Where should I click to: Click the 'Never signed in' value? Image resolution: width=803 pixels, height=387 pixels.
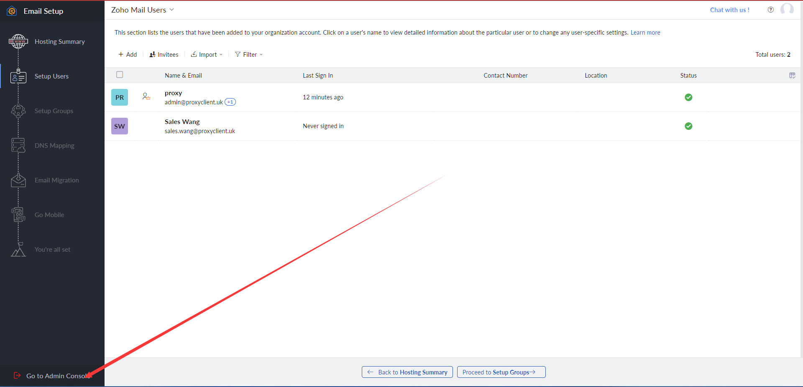tap(323, 126)
